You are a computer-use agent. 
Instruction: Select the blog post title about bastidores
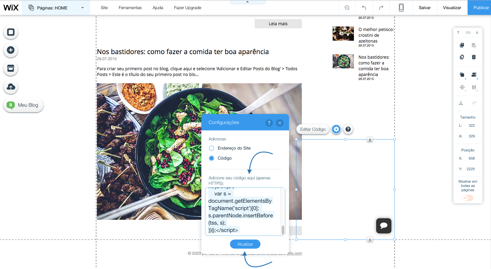click(183, 52)
